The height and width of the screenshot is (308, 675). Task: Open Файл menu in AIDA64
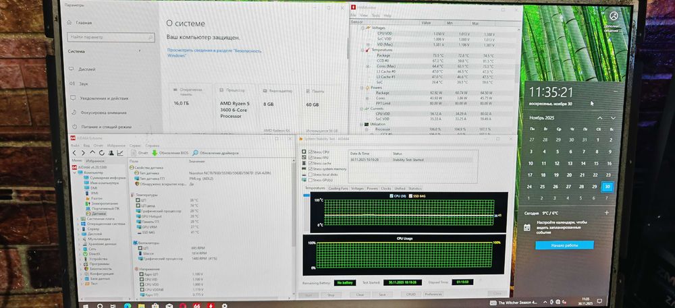coord(75,146)
